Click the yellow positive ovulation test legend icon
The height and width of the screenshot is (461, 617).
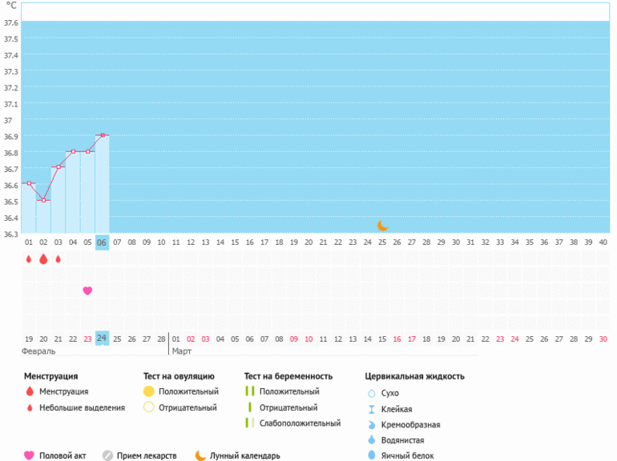(148, 391)
